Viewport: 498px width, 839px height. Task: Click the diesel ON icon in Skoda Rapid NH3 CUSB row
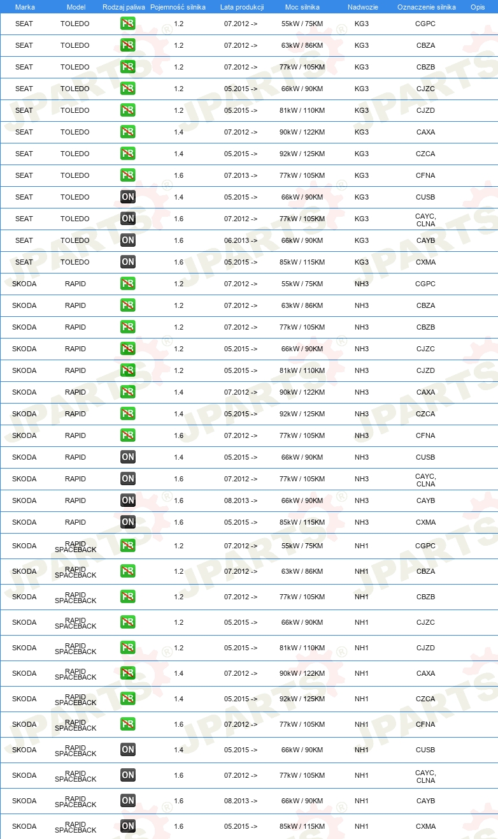pos(128,457)
